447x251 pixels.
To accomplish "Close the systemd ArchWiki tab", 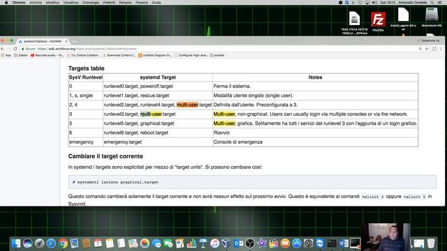I will 66,41.
